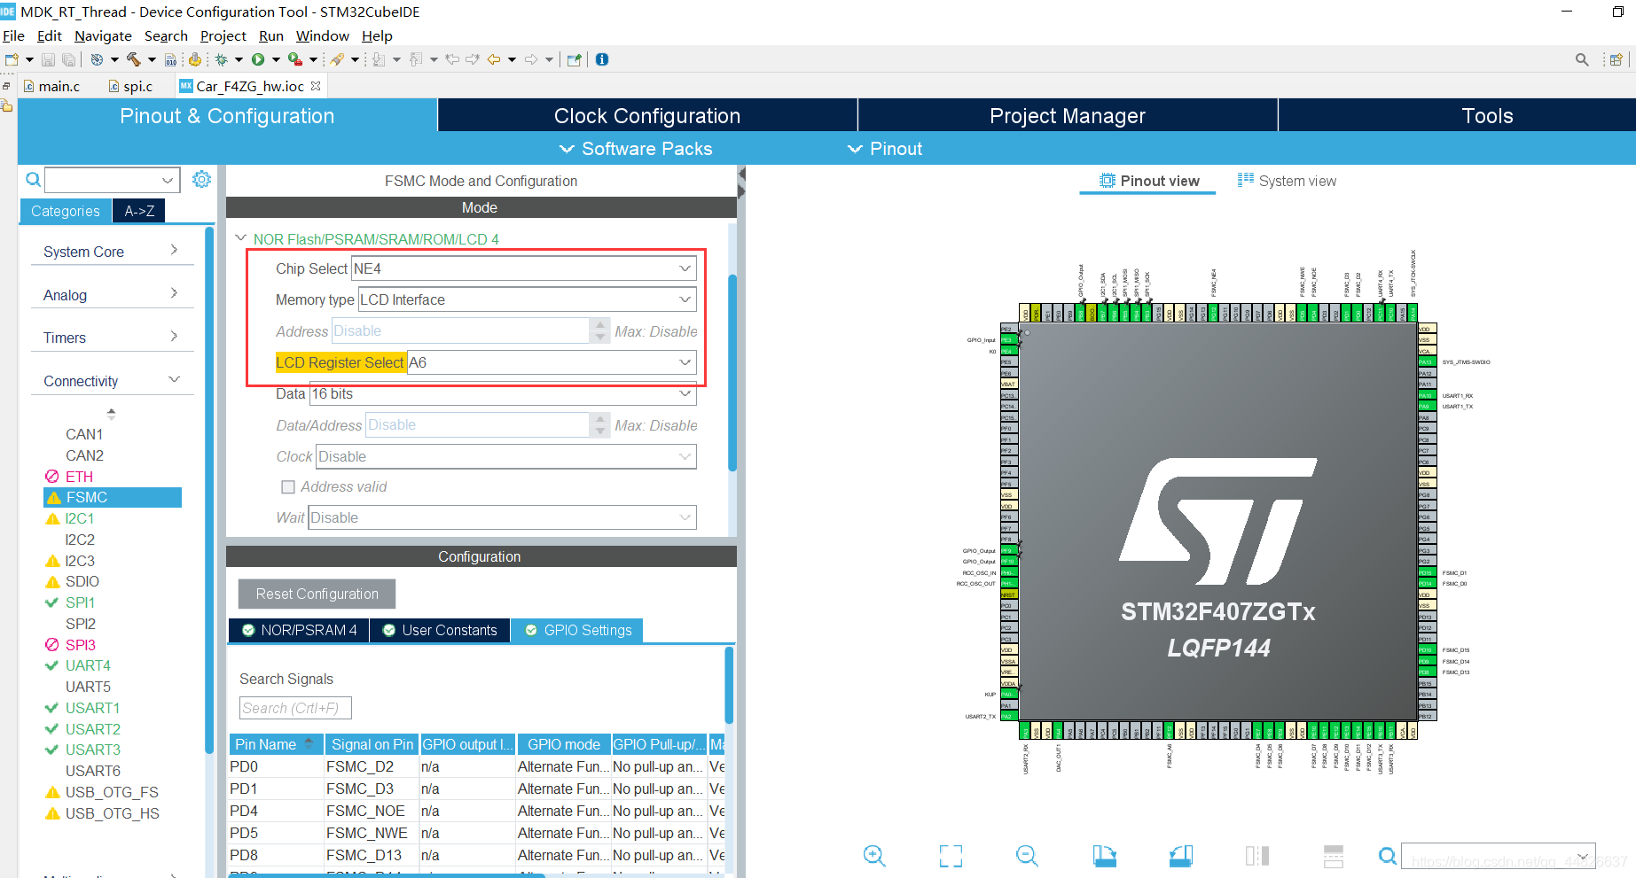Screen dimensions: 1636x878
Task: Collapse the Connectivity category
Action: (x=112, y=381)
